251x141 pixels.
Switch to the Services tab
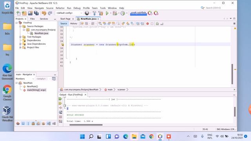(x=44, y=19)
